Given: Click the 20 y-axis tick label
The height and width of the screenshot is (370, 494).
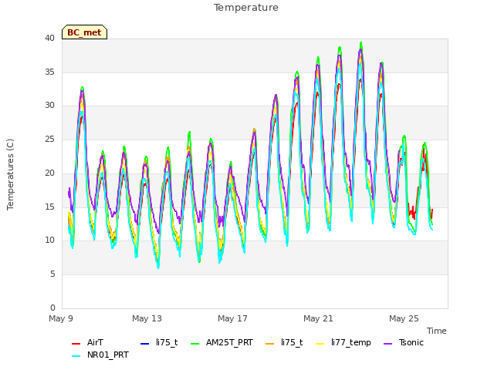Looking at the screenshot, I should [49, 173].
